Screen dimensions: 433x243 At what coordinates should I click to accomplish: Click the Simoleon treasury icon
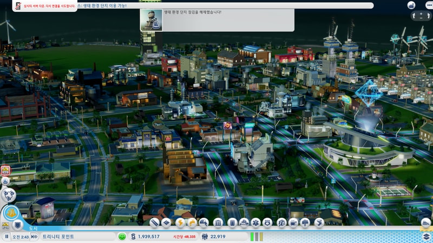[133, 237]
